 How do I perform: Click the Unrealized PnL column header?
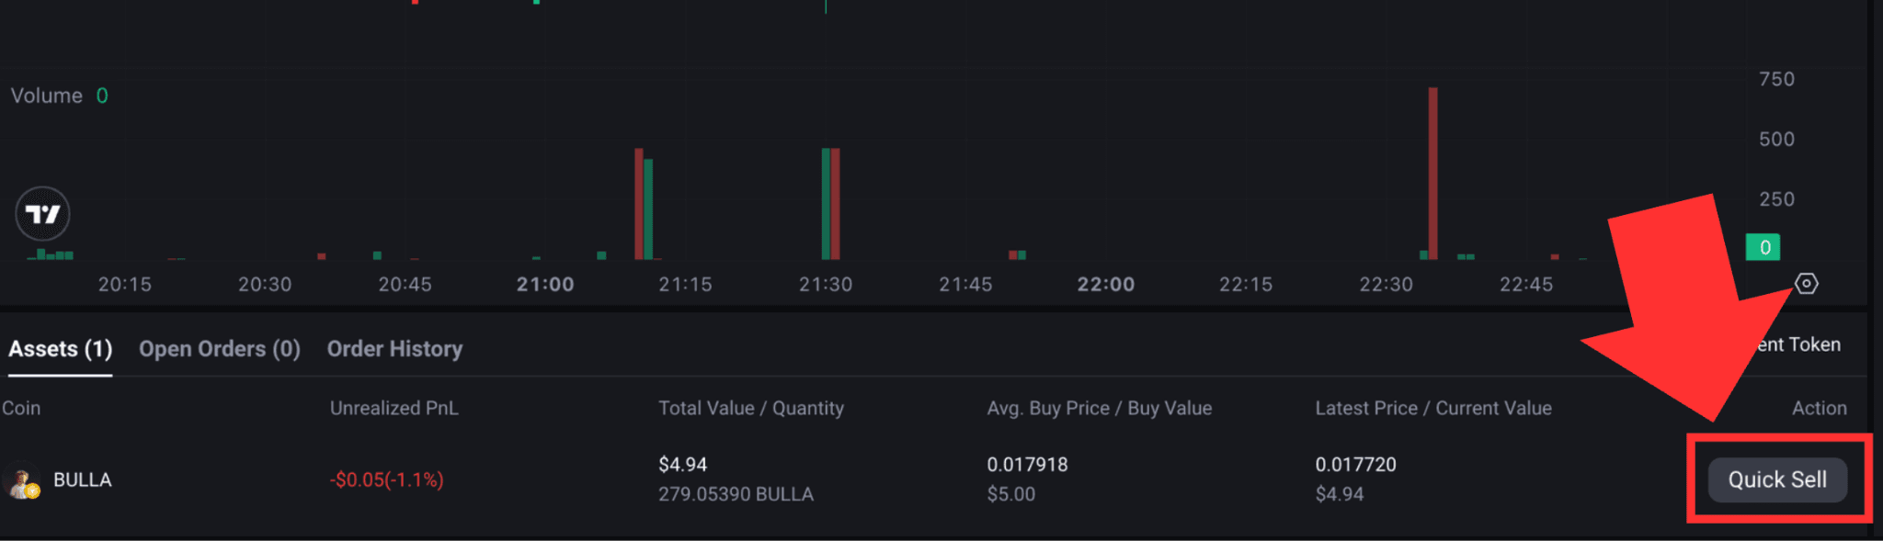(394, 408)
